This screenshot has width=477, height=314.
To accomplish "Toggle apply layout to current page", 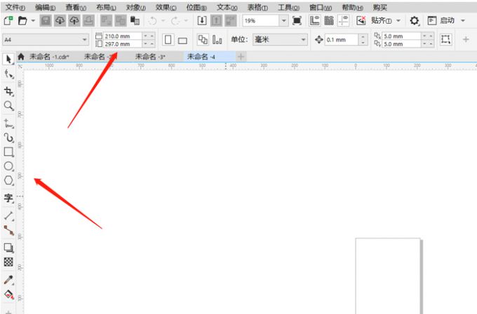I will (x=217, y=40).
